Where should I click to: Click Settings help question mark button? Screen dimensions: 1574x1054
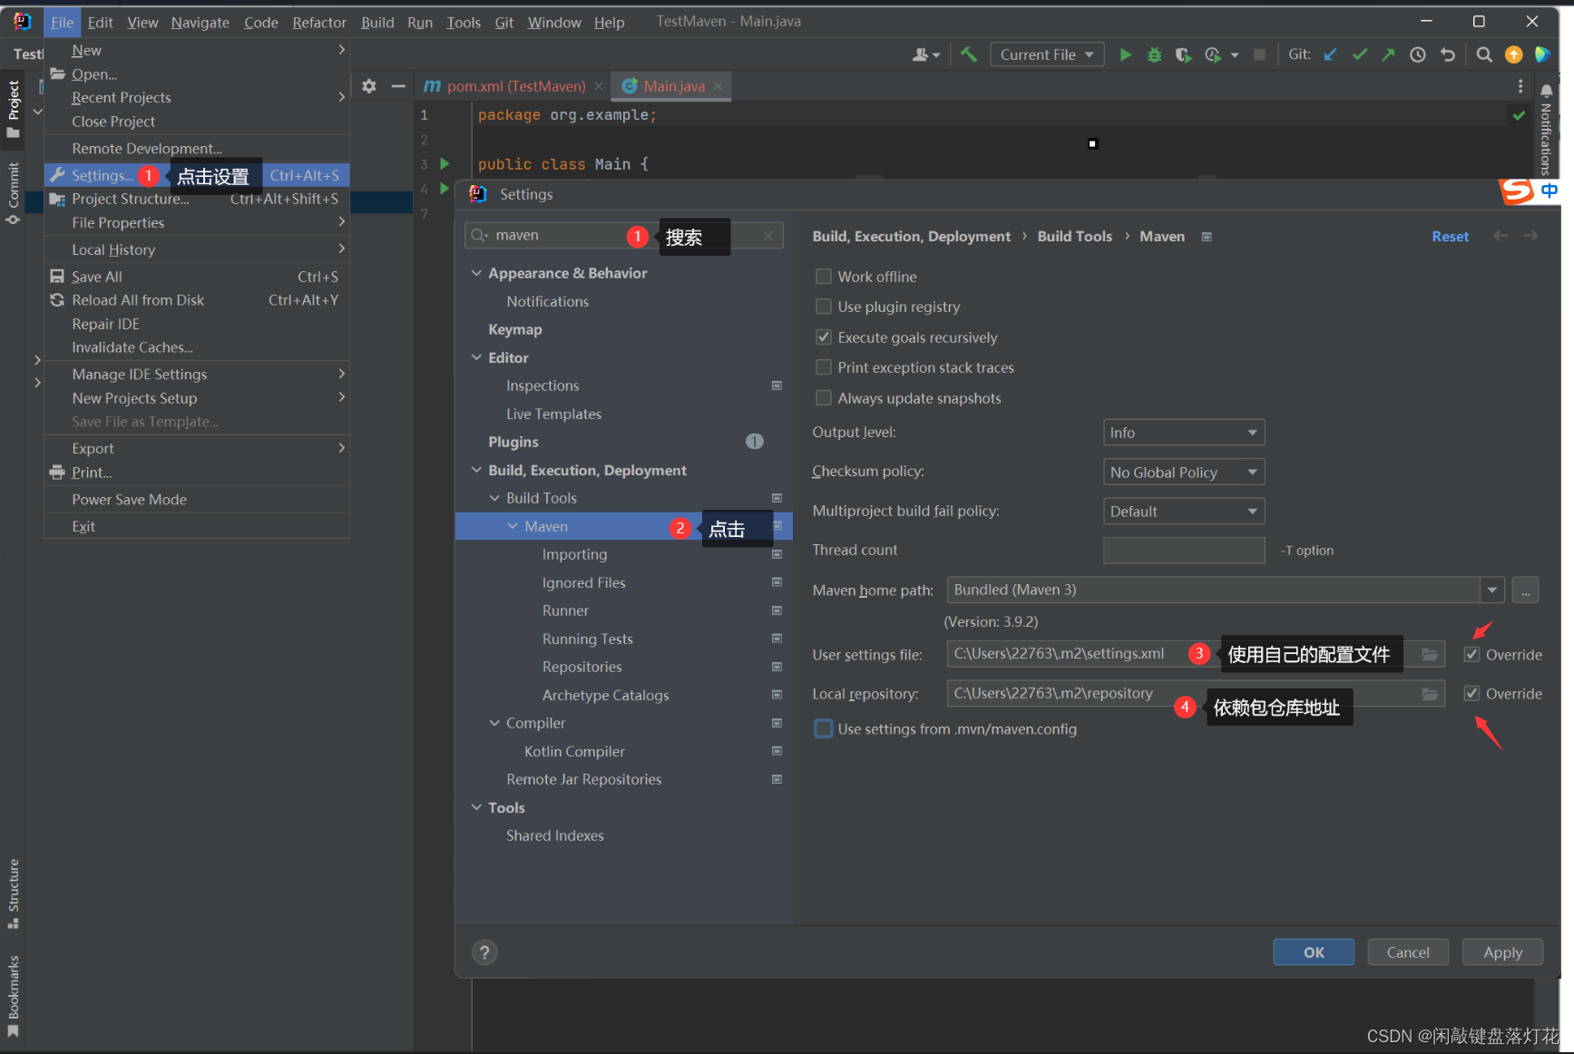(x=484, y=952)
